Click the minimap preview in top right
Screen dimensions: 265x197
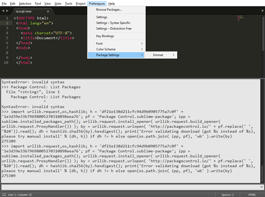point(240,18)
